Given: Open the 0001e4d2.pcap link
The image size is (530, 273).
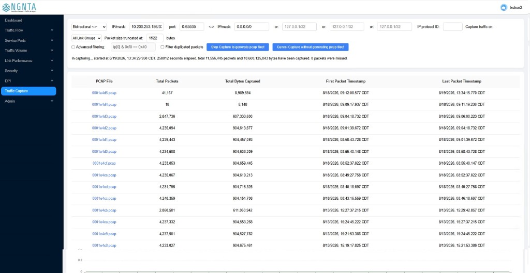Looking at the screenshot, I should click(x=104, y=128).
